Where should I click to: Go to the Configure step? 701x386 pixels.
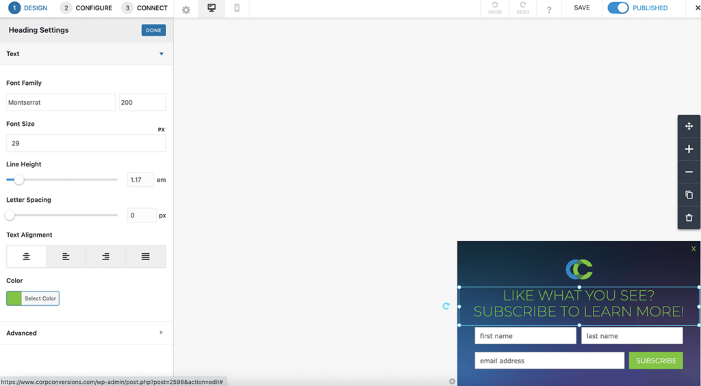[86, 8]
